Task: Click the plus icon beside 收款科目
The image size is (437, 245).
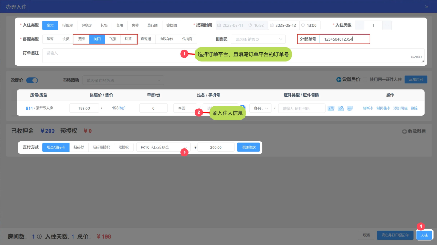Action: point(405,131)
